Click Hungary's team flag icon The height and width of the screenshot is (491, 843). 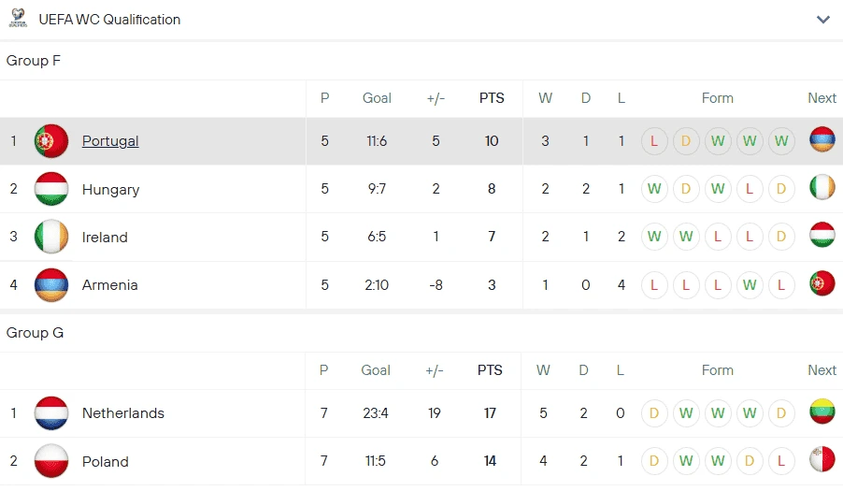pos(50,189)
